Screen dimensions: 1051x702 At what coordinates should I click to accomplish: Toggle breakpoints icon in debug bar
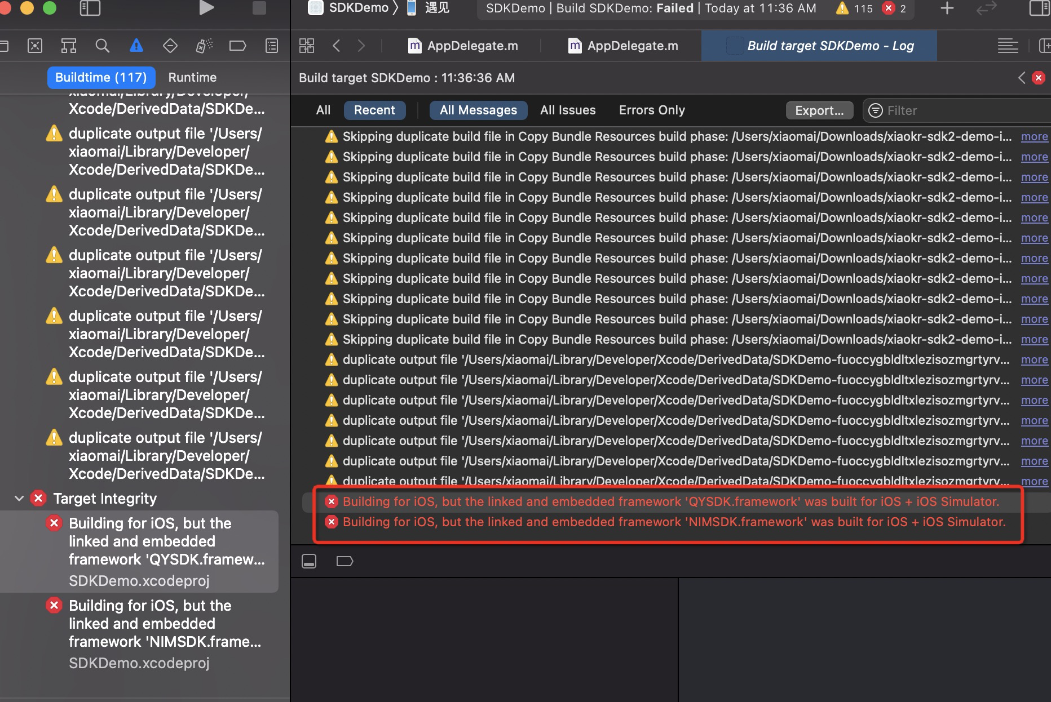pyautogui.click(x=345, y=561)
